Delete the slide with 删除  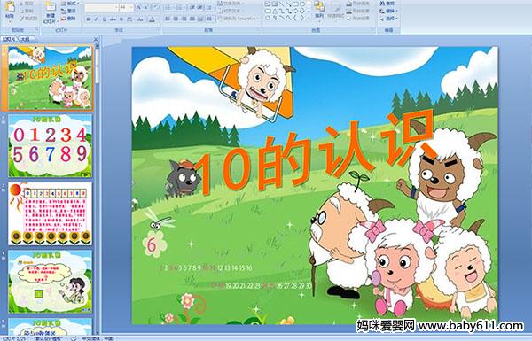click(x=68, y=19)
